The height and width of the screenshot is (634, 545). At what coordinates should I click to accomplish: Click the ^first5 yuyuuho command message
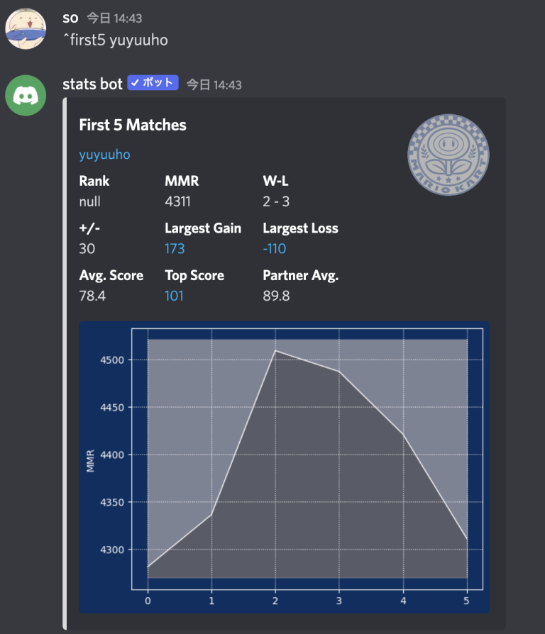pos(116,40)
